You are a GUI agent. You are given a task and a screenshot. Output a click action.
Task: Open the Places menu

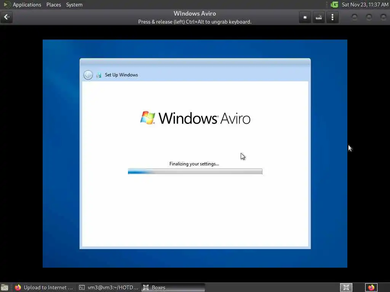click(x=54, y=5)
